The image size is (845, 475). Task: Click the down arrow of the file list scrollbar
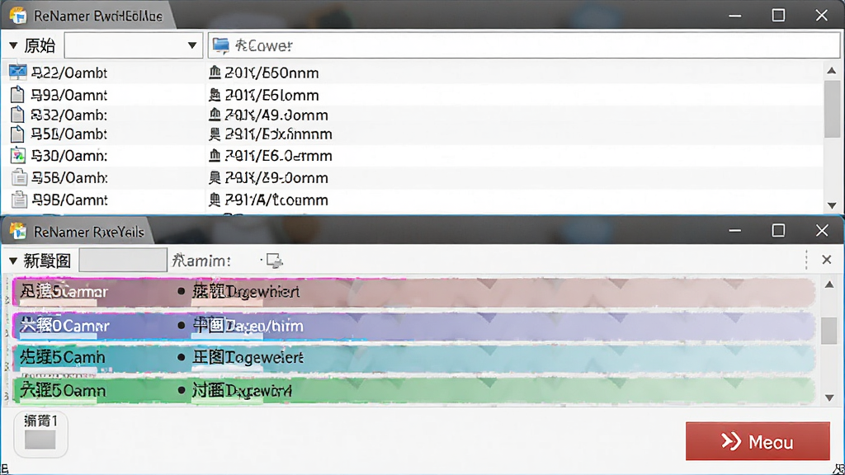click(832, 205)
